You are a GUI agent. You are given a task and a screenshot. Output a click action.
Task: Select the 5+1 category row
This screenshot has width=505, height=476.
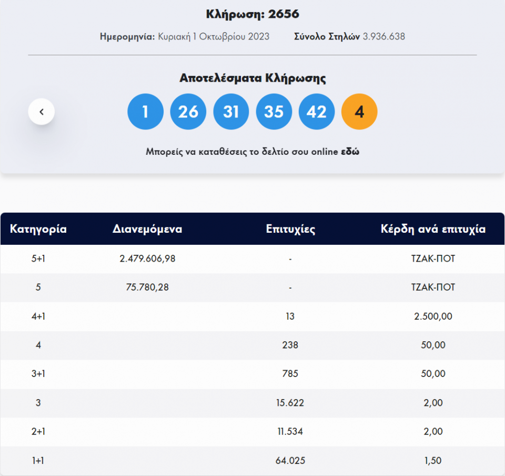[x=38, y=259]
